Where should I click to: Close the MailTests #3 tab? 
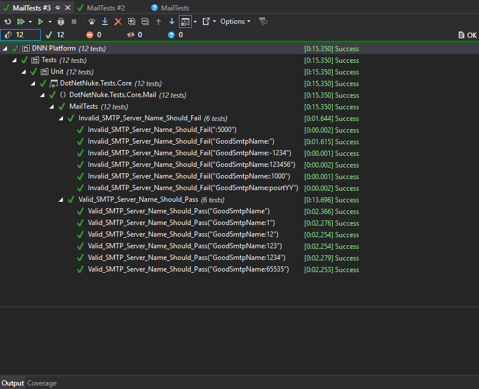pyautogui.click(x=68, y=8)
